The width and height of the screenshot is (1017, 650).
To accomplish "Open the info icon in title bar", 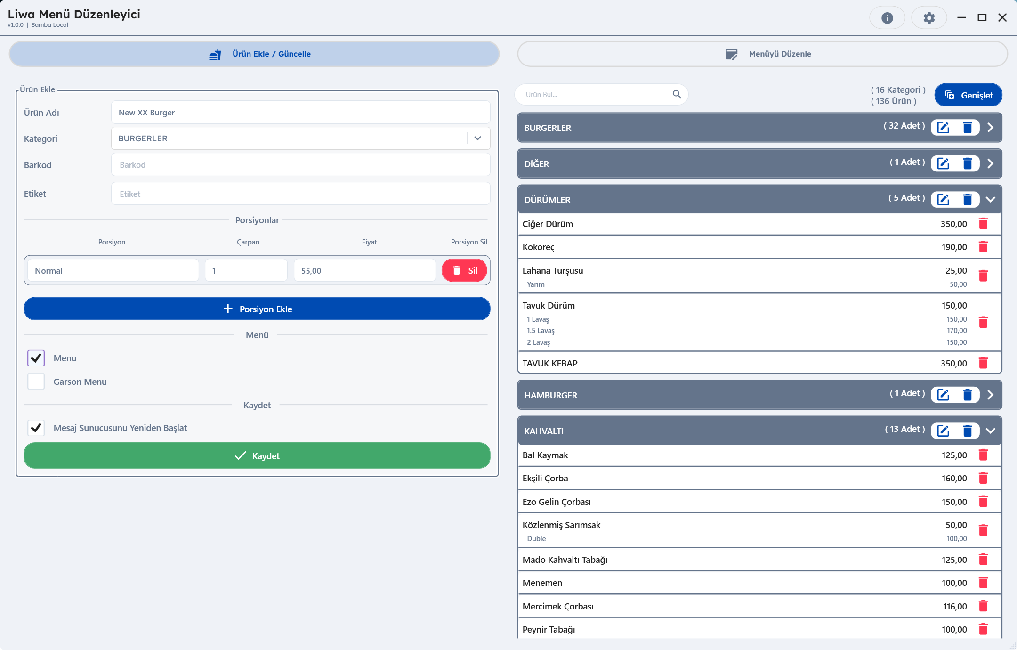I will (887, 18).
